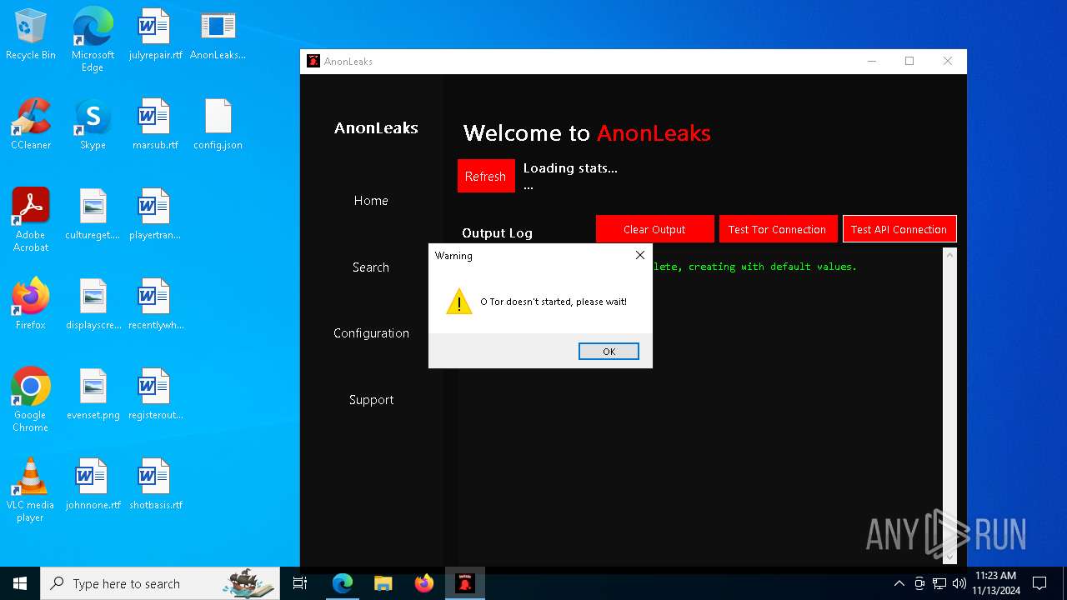The image size is (1067, 600).
Task: Open the notification center
Action: pos(1039,583)
